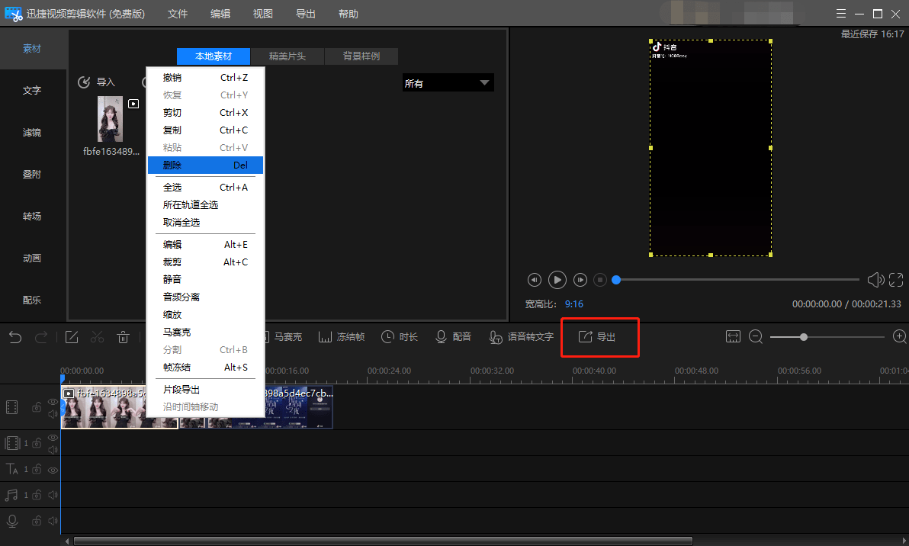Open the 配乐 music sidebar panel

point(32,300)
